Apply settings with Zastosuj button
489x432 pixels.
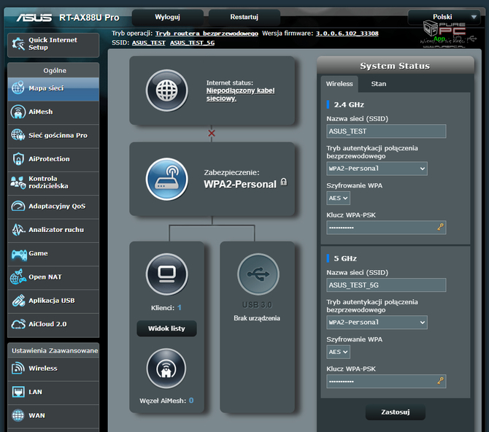(396, 412)
